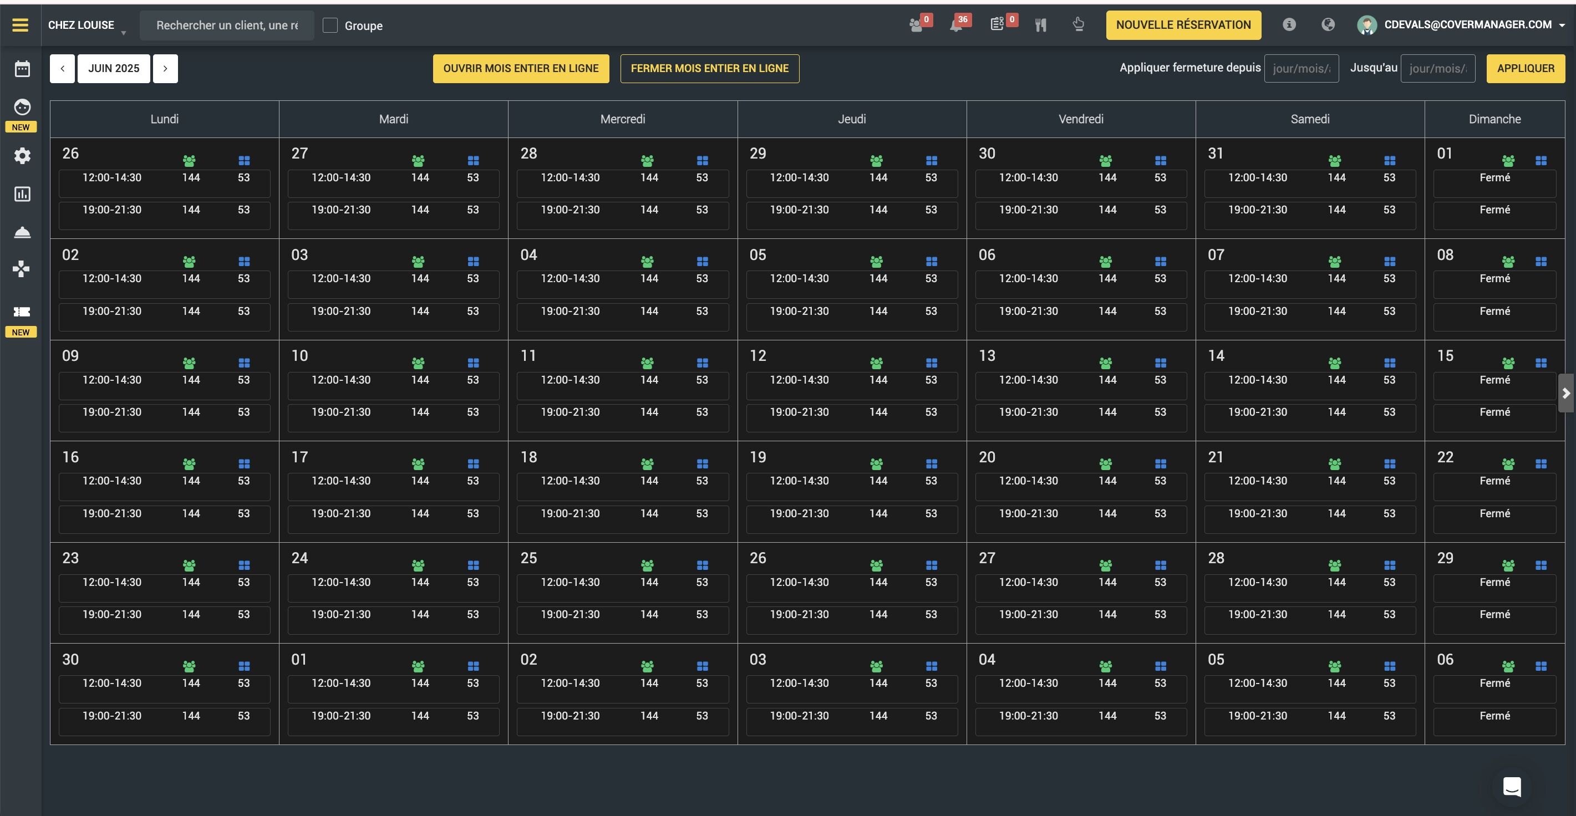Open the statistics chart icon in sidebar
Screen dimensions: 1576x816
coord(22,194)
